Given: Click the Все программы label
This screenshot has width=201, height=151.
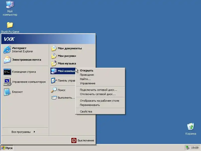Looking at the screenshot, I should [21, 132].
